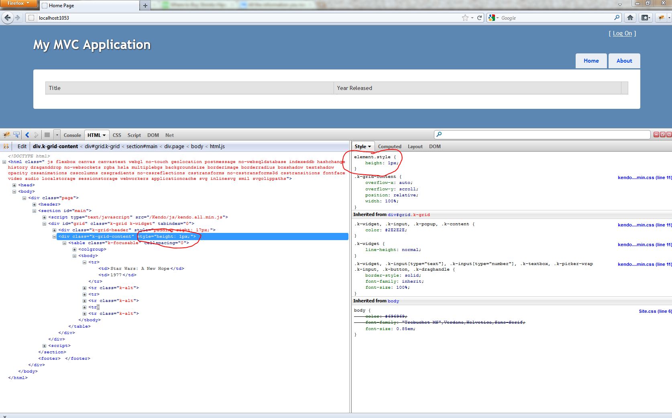Open the list all tabs arrow
Viewport: 672px width, 418px height.
pyautogui.click(x=620, y=5)
